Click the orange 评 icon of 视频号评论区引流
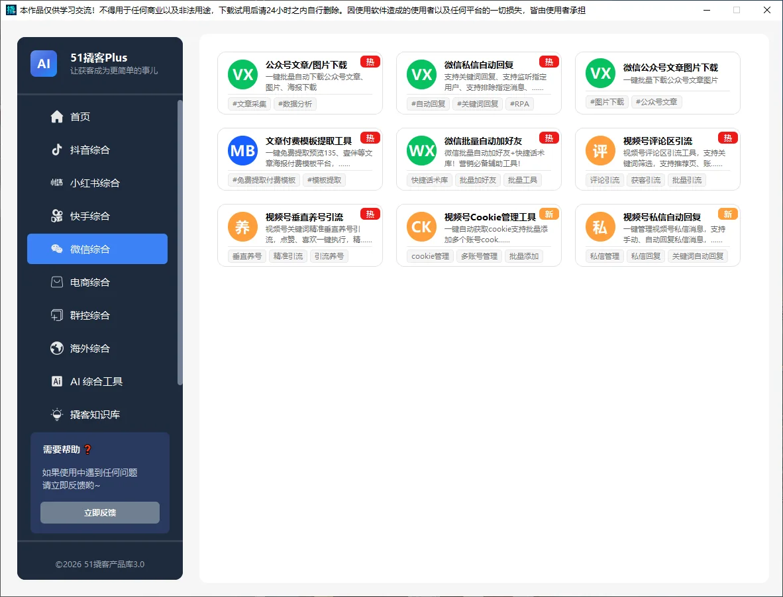Image resolution: width=783 pixels, height=597 pixels. click(x=600, y=151)
